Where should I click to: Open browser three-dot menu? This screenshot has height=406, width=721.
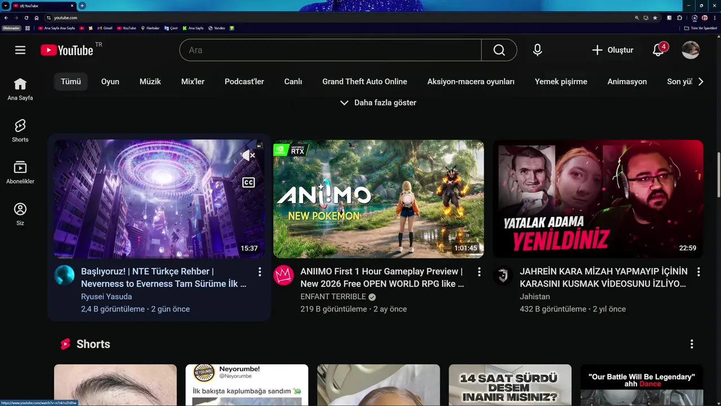click(x=715, y=17)
